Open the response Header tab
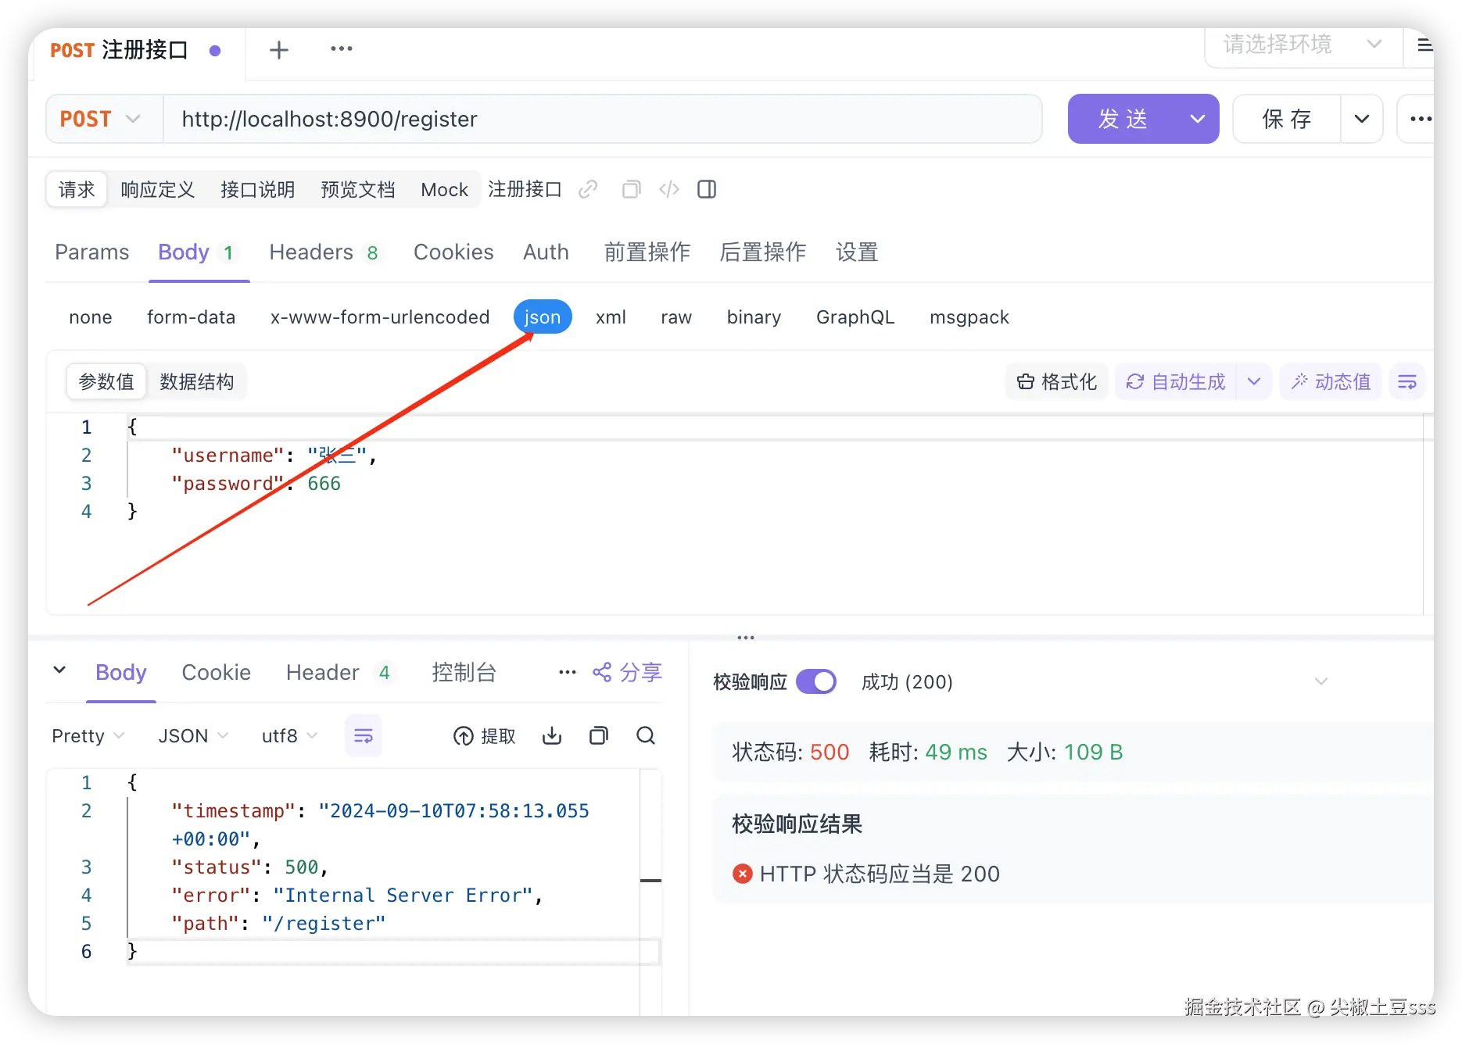 (339, 672)
